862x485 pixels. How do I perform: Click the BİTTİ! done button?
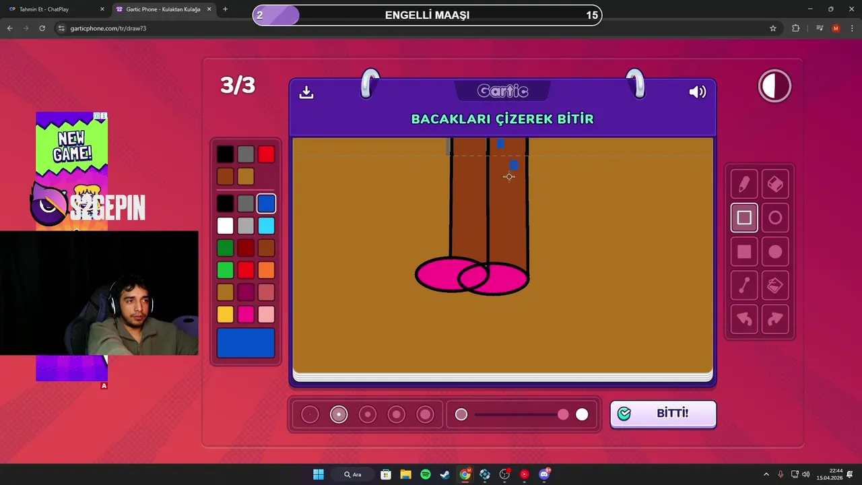point(663,414)
